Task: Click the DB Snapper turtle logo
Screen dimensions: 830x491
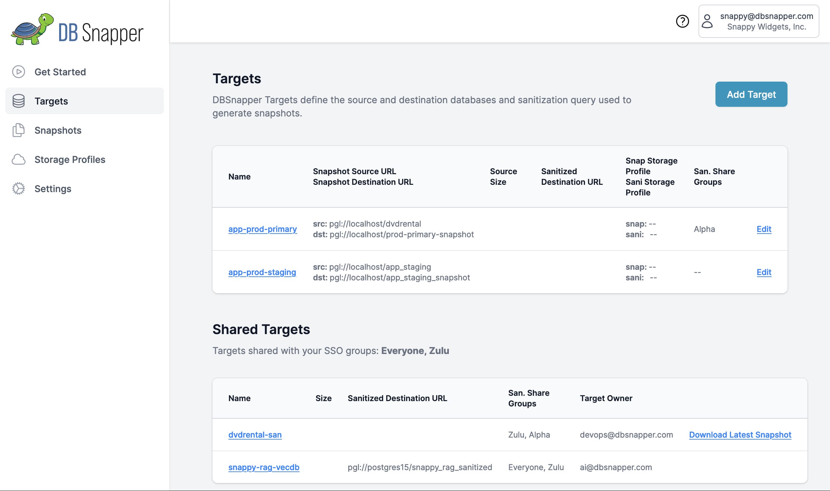Action: [x=33, y=29]
